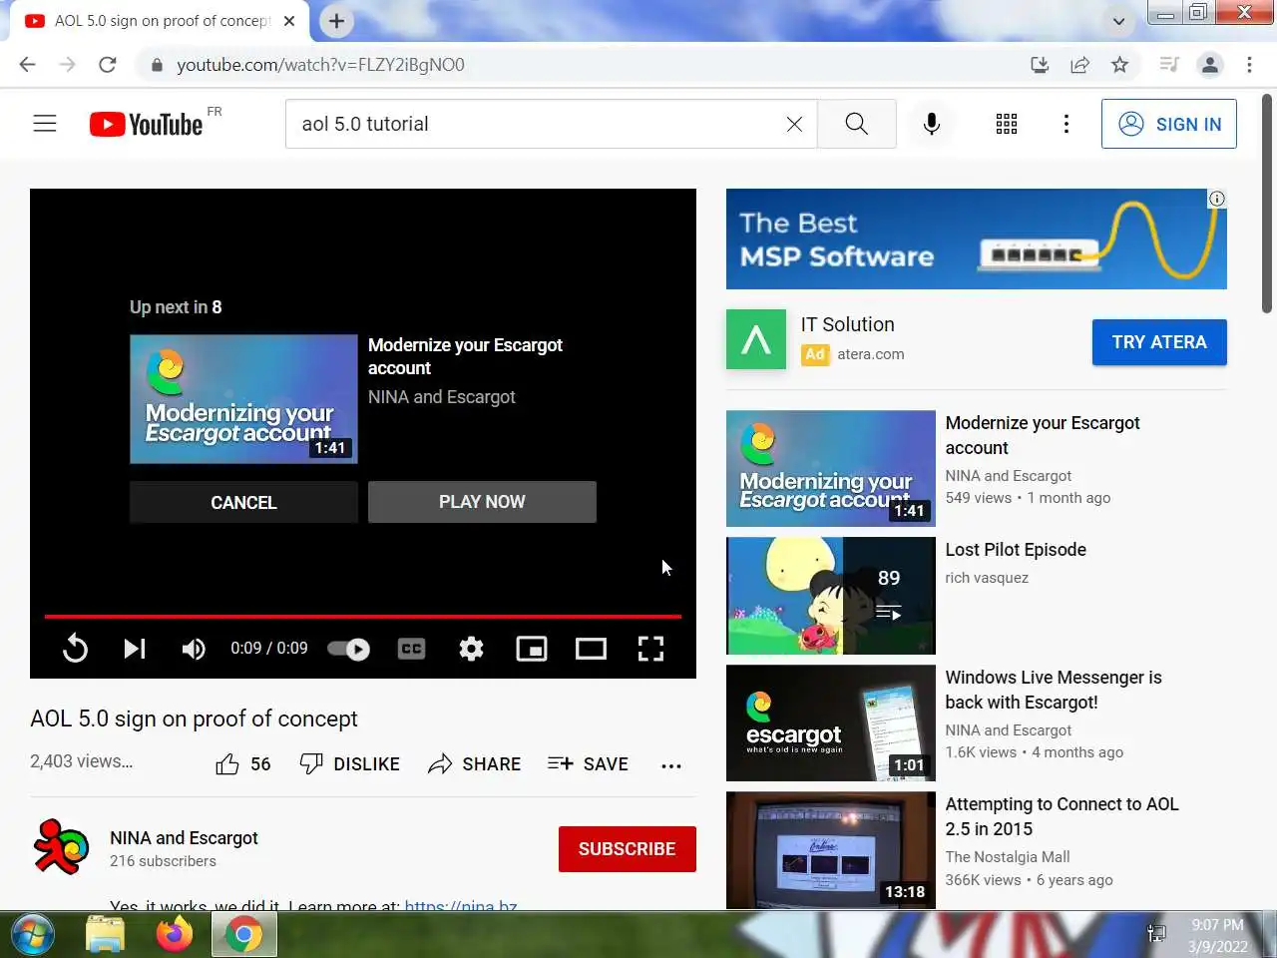Launch Firefox from taskbar

tap(175, 935)
